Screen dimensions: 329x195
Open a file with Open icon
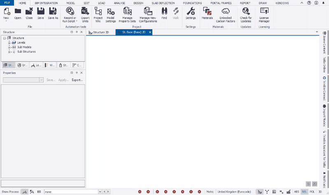[18, 14]
